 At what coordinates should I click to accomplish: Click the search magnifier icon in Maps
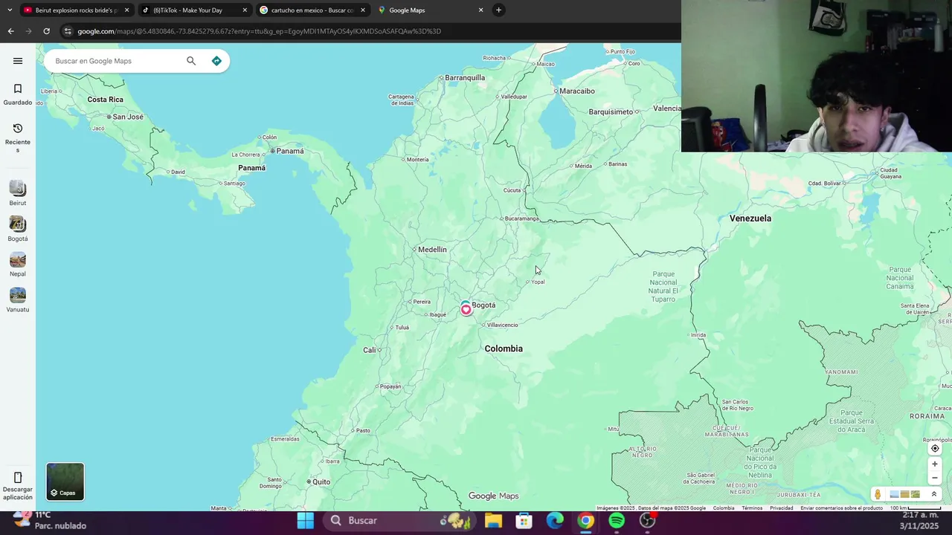[x=191, y=61]
